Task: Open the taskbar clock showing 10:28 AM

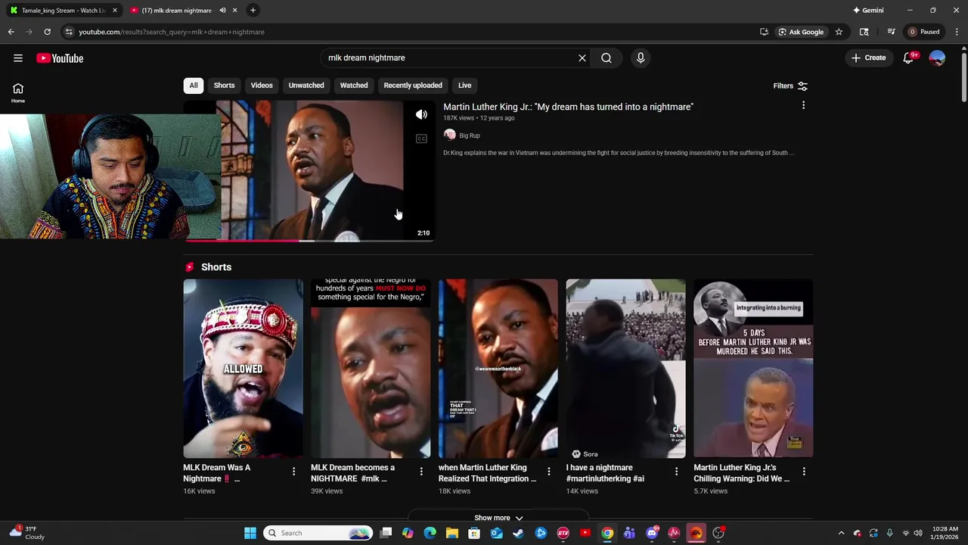Action: pyautogui.click(x=945, y=533)
